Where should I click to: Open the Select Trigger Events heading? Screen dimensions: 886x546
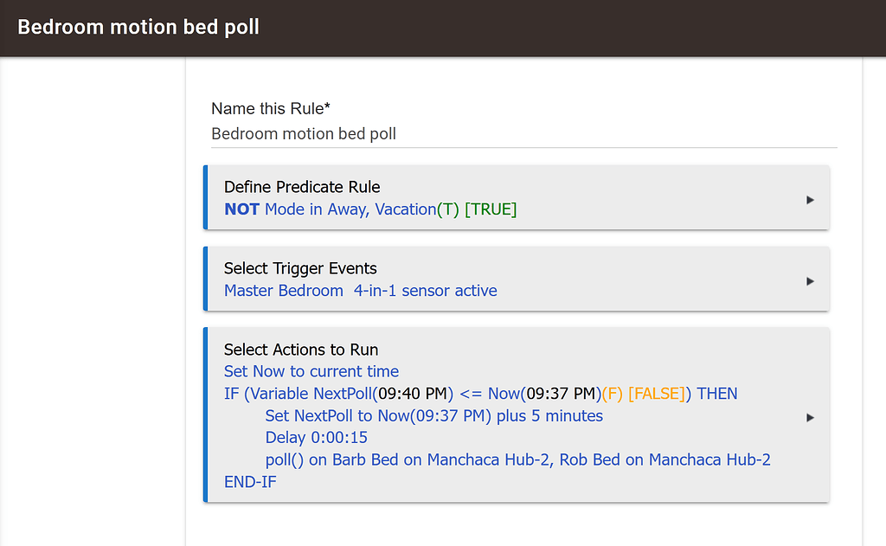point(300,268)
